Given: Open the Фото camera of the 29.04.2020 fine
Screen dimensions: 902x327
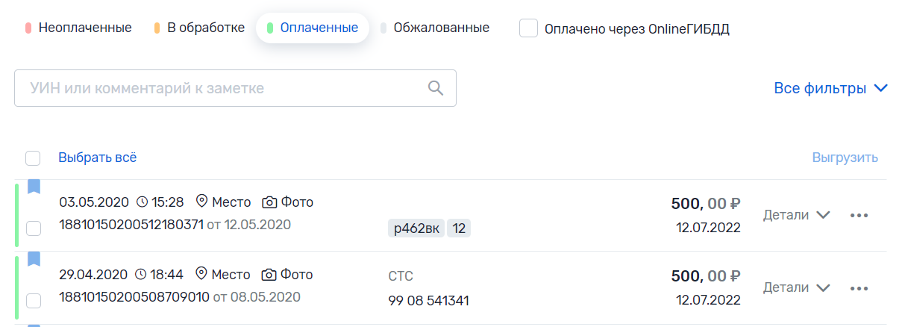Looking at the screenshot, I should pyautogui.click(x=287, y=274).
